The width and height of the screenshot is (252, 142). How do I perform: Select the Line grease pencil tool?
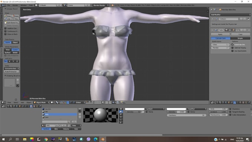tap(8, 19)
